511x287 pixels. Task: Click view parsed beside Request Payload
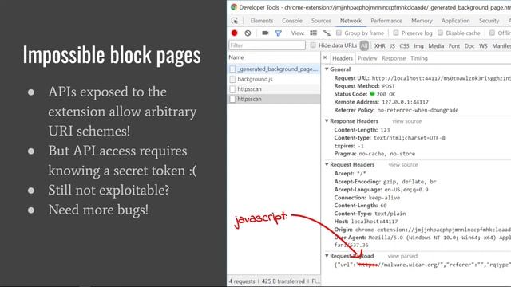click(402, 256)
